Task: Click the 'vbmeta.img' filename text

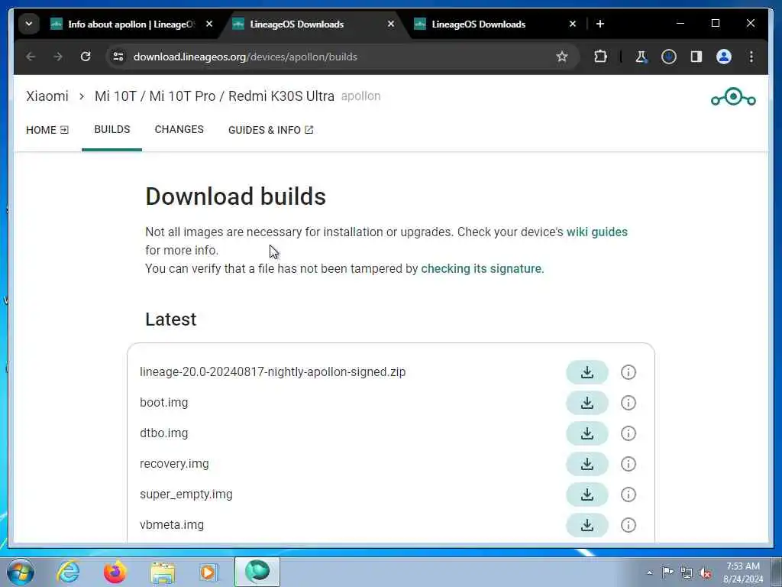Action: [x=172, y=525]
